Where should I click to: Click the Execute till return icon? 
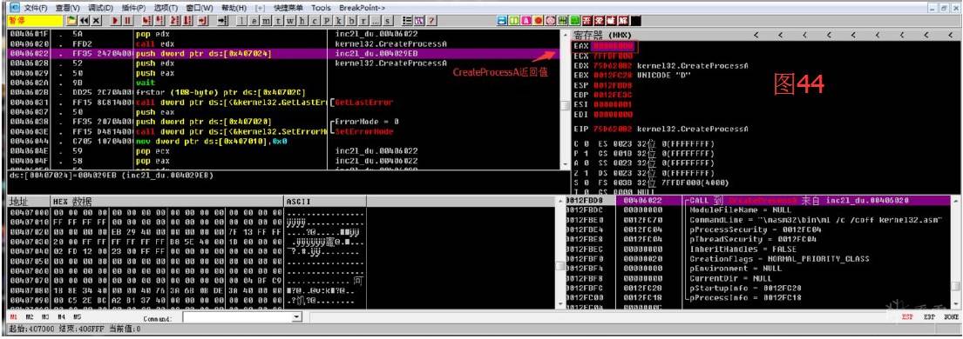pos(203,20)
